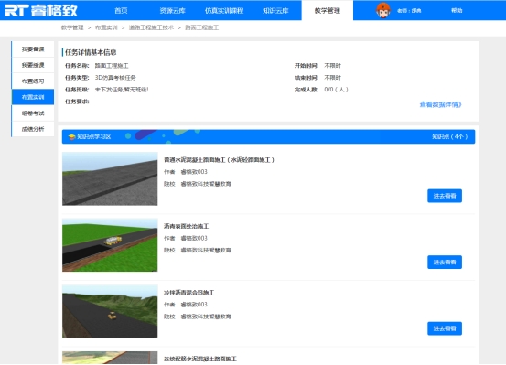Select the 教学管理 tab

(x=328, y=11)
